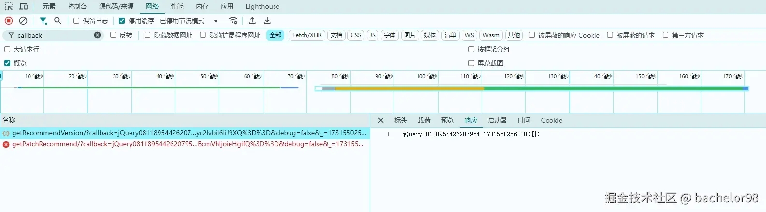Image resolution: width=766 pixels, height=212 pixels.
Task: Click the orange-green request bar in overview timeline
Action: pyautogui.click(x=532, y=88)
